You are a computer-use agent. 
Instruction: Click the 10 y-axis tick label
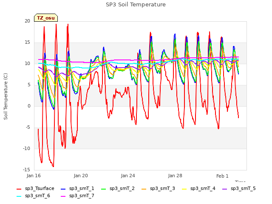(27, 63)
